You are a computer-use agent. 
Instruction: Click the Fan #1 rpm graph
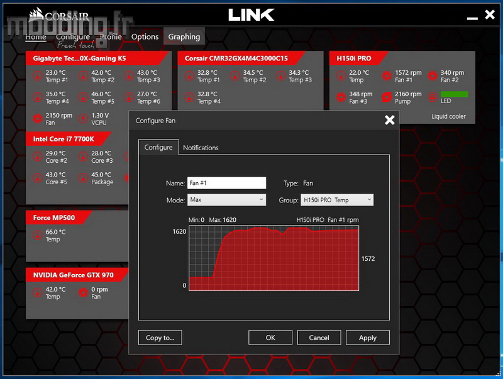click(x=274, y=258)
